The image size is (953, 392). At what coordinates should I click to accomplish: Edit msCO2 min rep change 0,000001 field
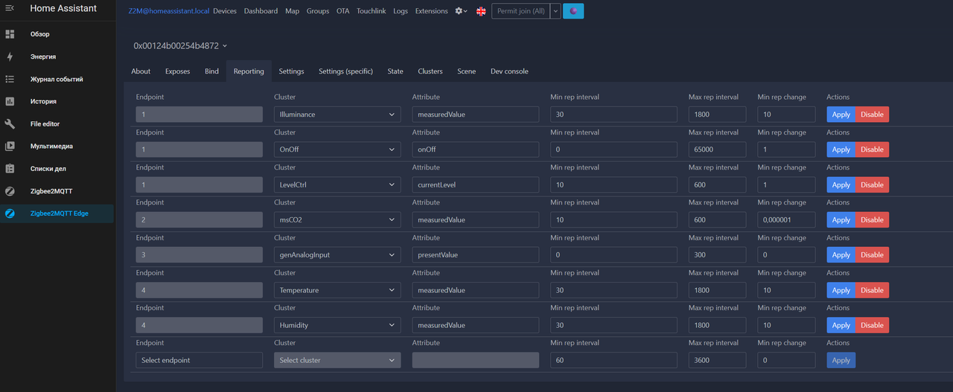786,219
